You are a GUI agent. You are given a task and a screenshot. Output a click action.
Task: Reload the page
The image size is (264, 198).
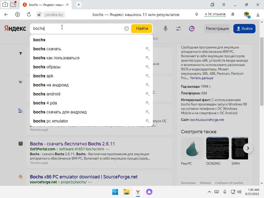[29, 15]
